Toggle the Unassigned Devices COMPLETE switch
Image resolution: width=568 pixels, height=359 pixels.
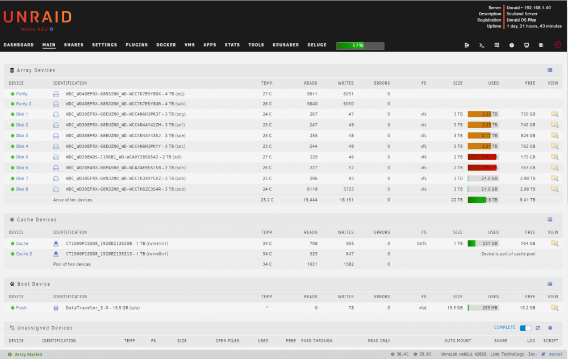525,328
